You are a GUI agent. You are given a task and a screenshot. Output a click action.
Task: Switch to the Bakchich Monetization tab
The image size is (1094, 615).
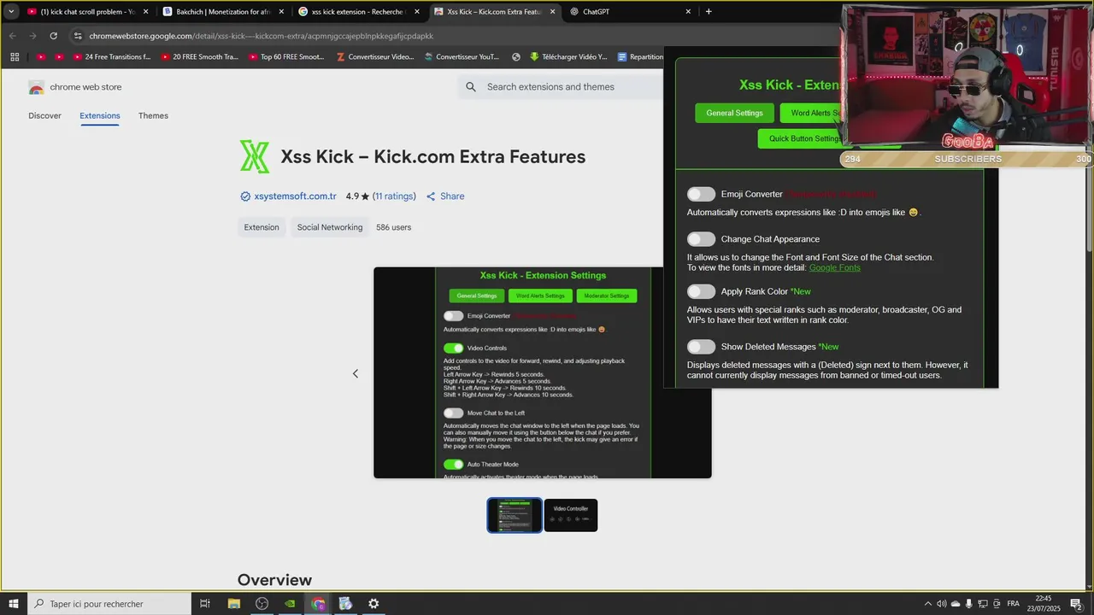222,12
